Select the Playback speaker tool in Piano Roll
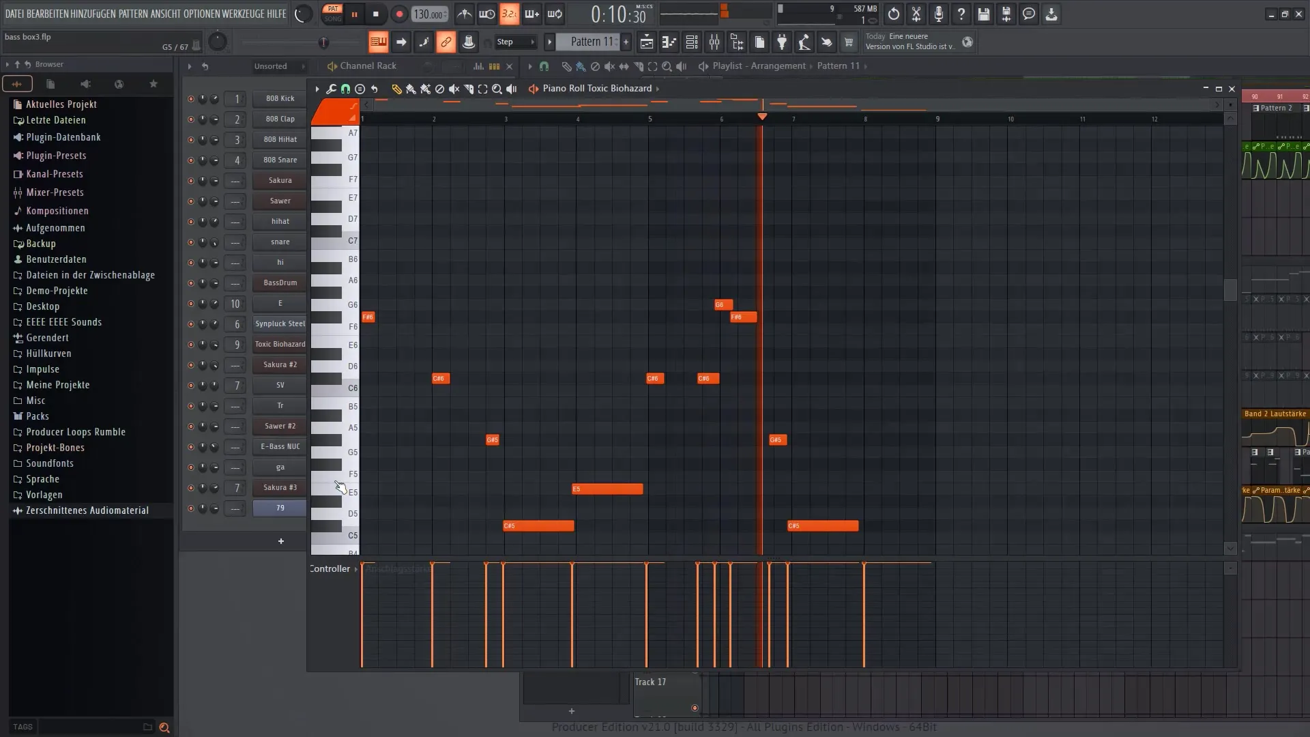This screenshot has width=1310, height=737. pyautogui.click(x=512, y=89)
